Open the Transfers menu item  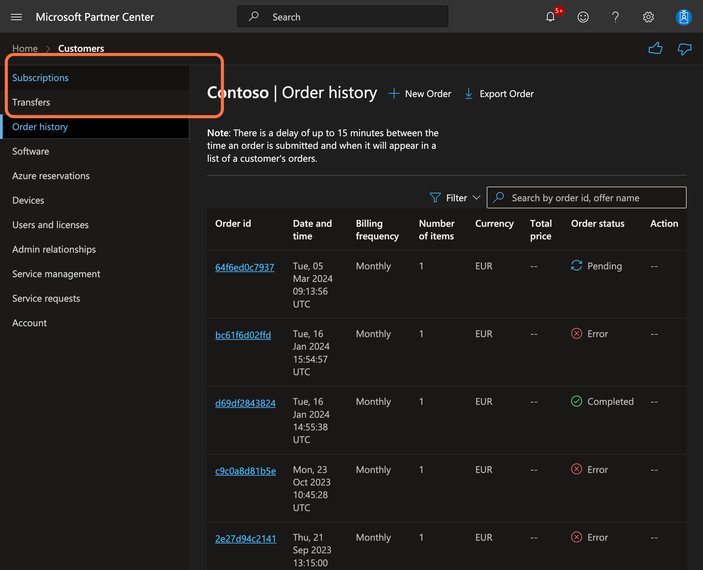[95, 102]
